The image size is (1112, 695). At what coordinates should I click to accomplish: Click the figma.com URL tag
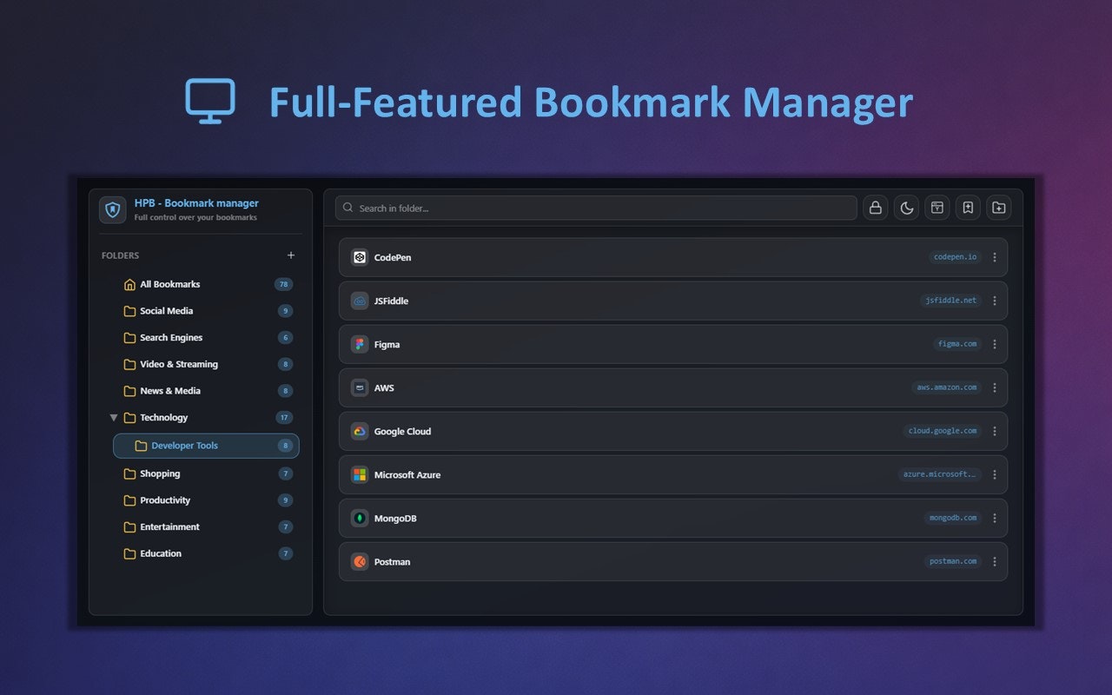click(957, 344)
